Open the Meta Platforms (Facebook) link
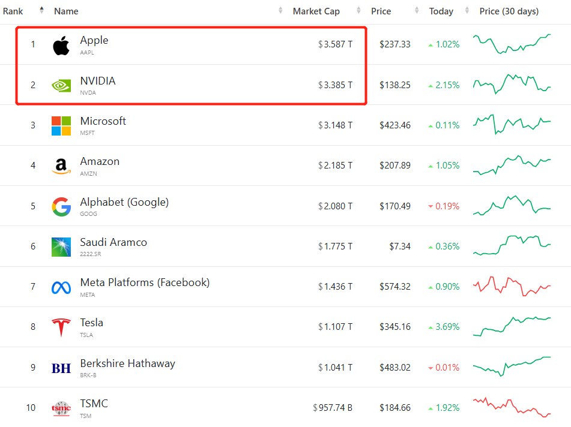This screenshot has width=571, height=427. 145,282
